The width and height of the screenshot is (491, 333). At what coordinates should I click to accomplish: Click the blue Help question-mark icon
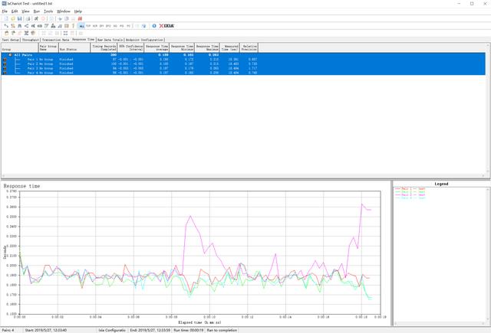pos(154,25)
